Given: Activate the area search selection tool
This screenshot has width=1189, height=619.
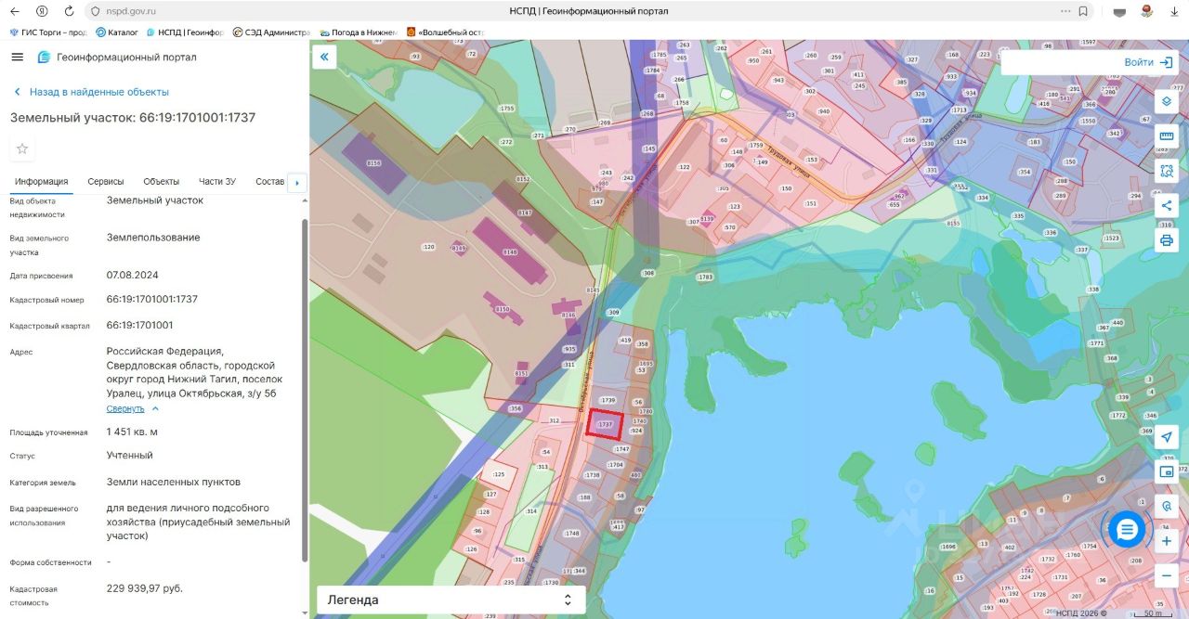Looking at the screenshot, I should 1167,171.
